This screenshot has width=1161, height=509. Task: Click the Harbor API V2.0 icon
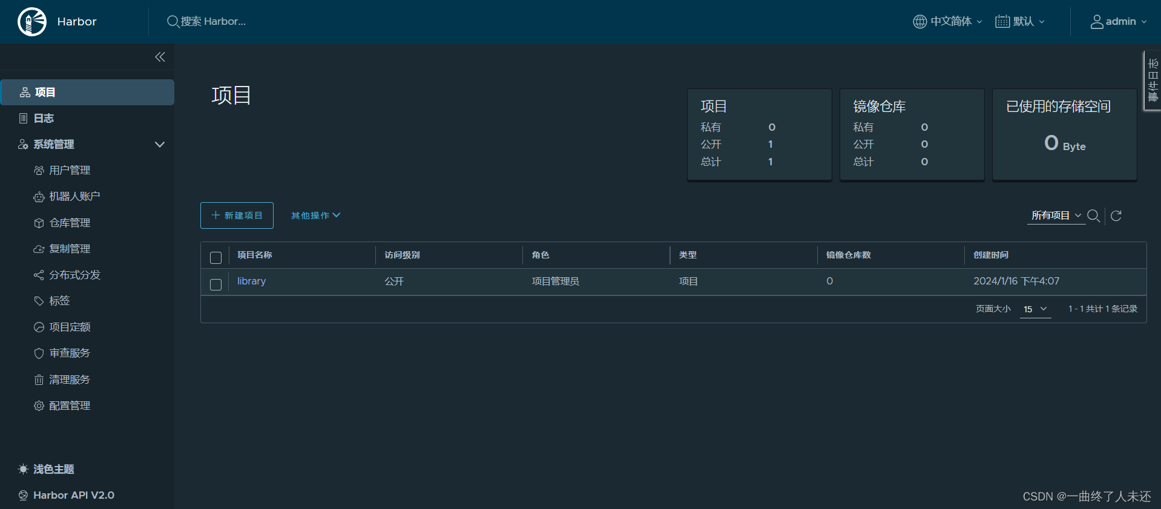pos(23,495)
